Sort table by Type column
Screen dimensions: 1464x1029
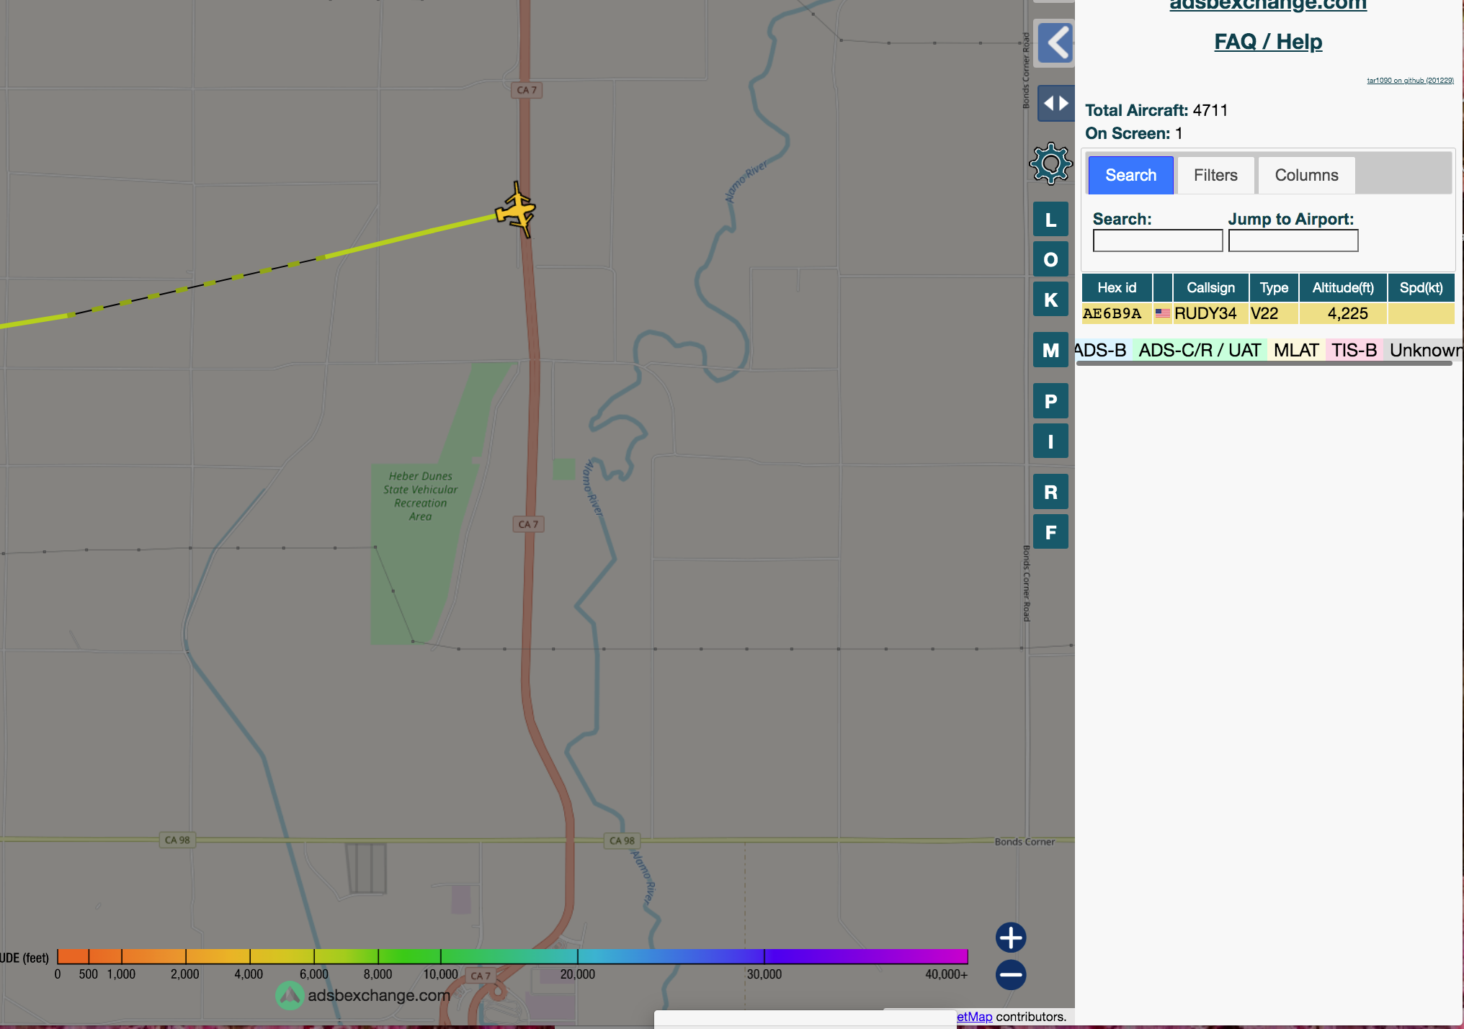1274,287
